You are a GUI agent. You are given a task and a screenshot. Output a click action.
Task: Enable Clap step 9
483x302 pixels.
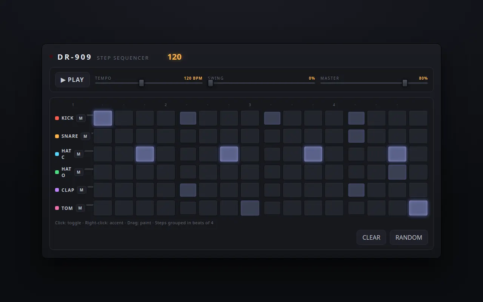tap(272, 190)
